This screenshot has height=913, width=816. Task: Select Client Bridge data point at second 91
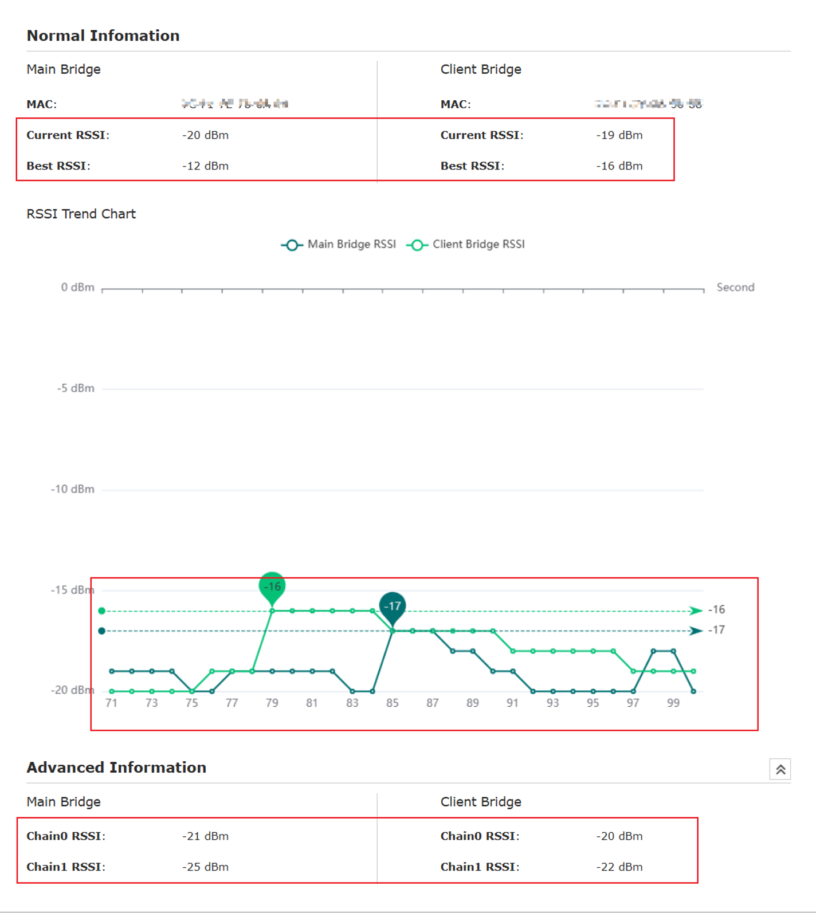(x=513, y=651)
